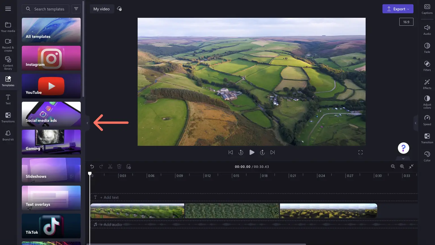
Task: Open Your media panel
Action: click(x=8, y=27)
